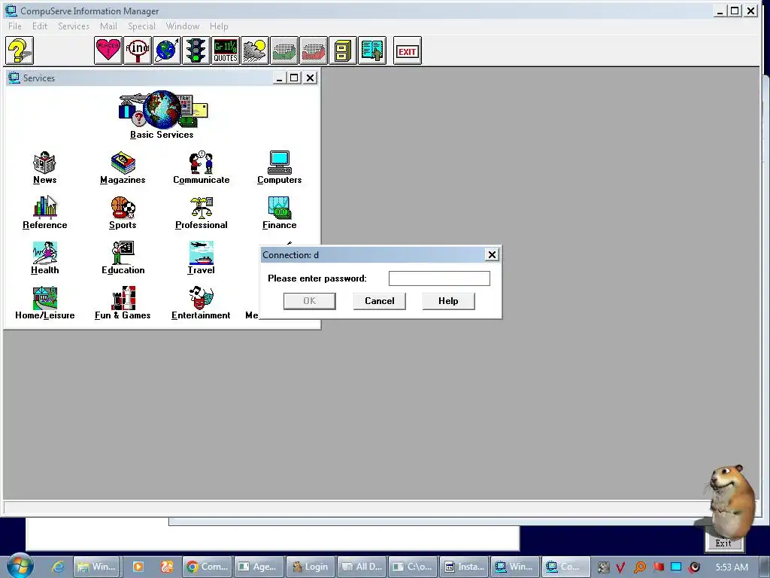Minimize the Services window
770x578 pixels.
[x=279, y=78]
